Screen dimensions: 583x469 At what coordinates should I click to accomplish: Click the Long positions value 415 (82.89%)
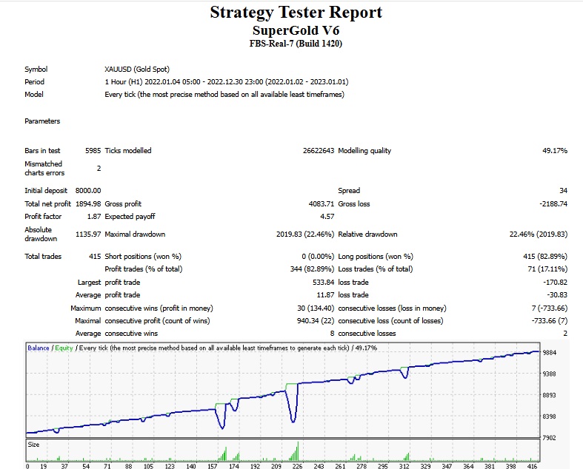(x=545, y=256)
